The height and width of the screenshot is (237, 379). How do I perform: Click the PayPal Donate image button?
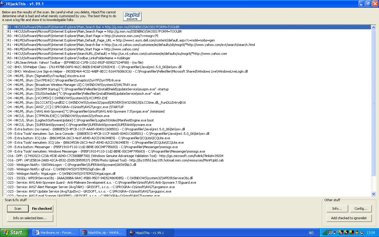pos(132,16)
